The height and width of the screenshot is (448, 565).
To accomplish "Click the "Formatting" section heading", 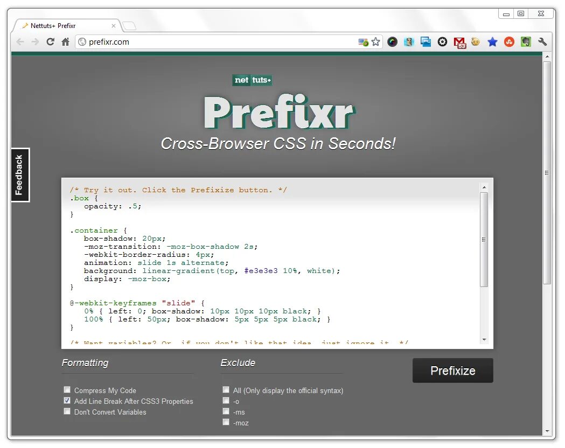I will (85, 362).
